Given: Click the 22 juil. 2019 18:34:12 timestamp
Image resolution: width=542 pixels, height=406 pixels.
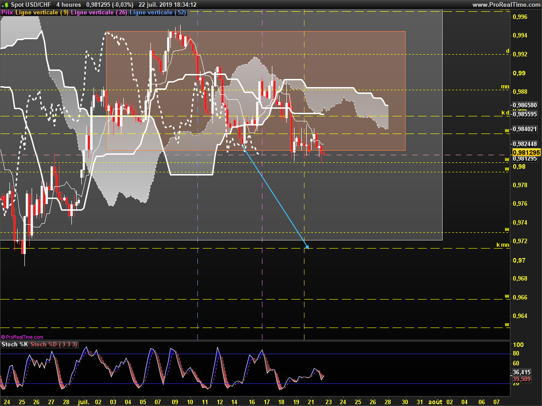Looking at the screenshot, I should coord(168,5).
